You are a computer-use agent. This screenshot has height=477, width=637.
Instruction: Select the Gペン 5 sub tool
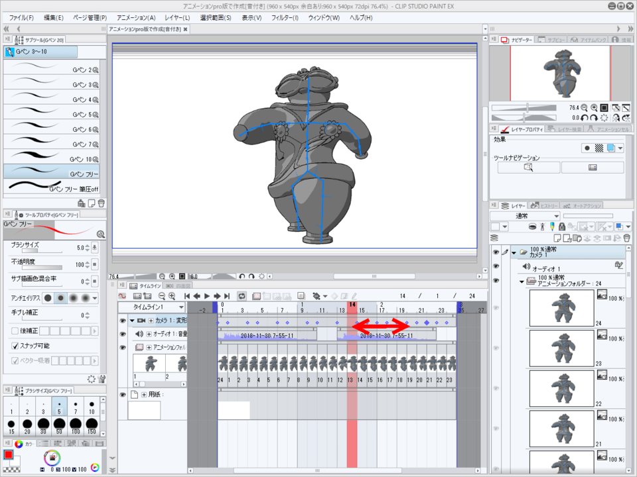pyautogui.click(x=52, y=112)
